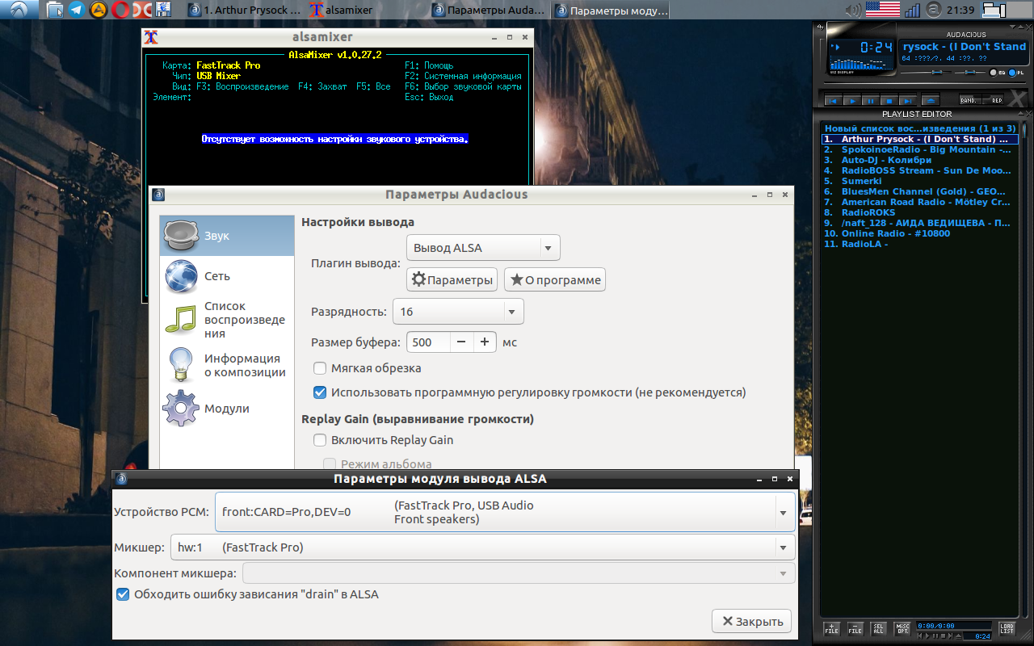This screenshot has height=646, width=1034.
Task: Click the SEL ALL button in playlist editor
Action: (879, 629)
